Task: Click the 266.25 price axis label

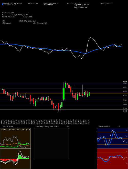Action: (125, 104)
